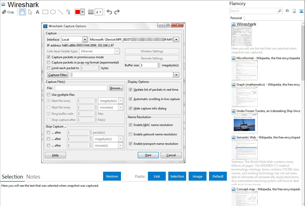This screenshot has height=206, width=305.
Task: Toggle promiscuous mode capture checkbox
Action: coord(49,57)
